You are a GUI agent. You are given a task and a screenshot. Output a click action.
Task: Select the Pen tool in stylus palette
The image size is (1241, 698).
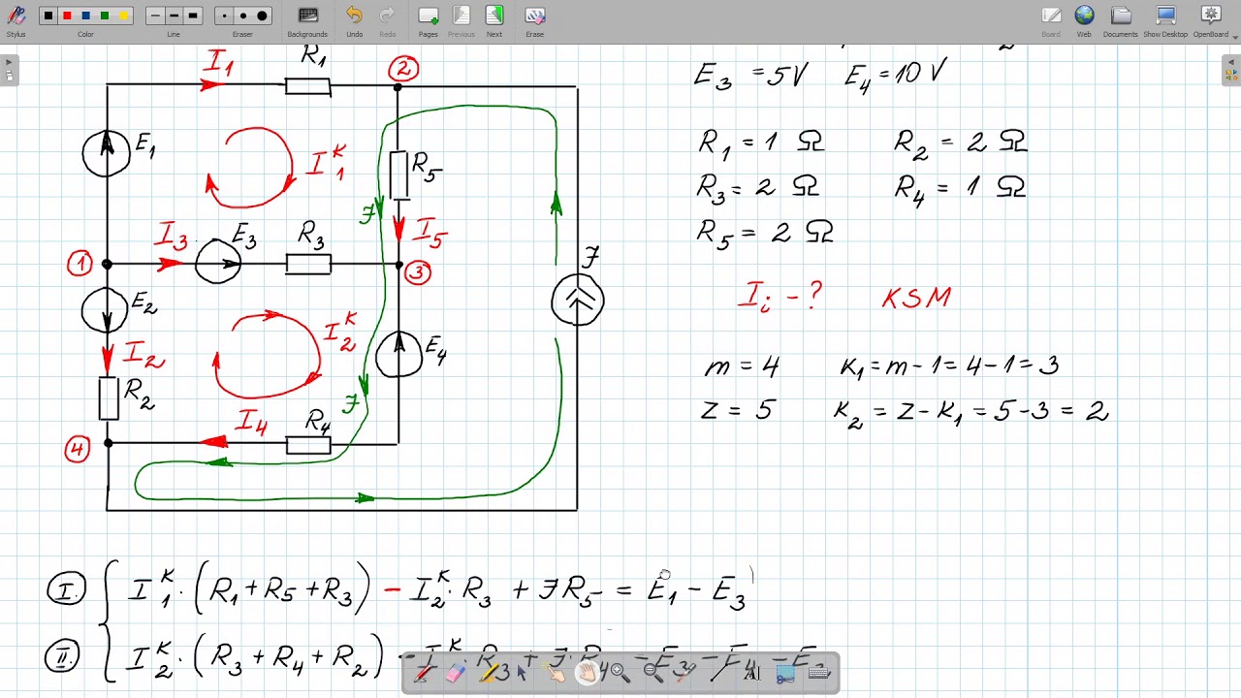pyautogui.click(x=423, y=673)
